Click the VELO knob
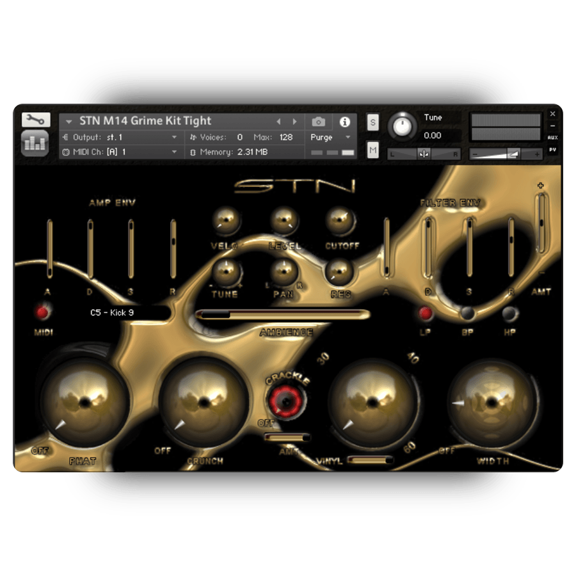576x576 pixels. pos(225,220)
